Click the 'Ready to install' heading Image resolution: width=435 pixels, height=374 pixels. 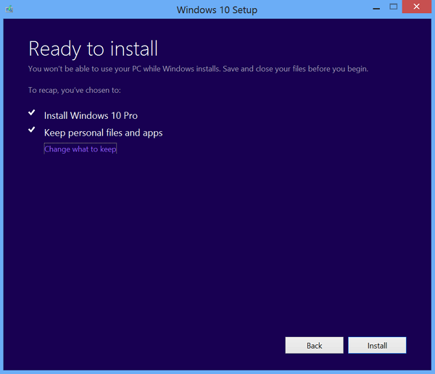(94, 49)
